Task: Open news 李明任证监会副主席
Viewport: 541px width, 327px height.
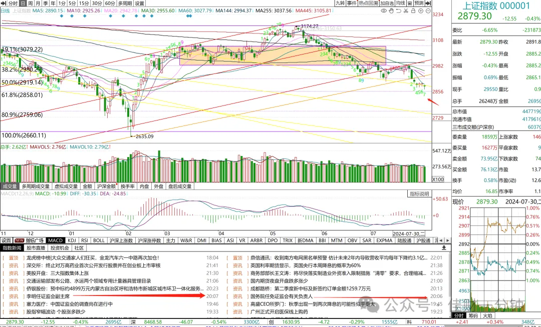Action: pos(48,296)
